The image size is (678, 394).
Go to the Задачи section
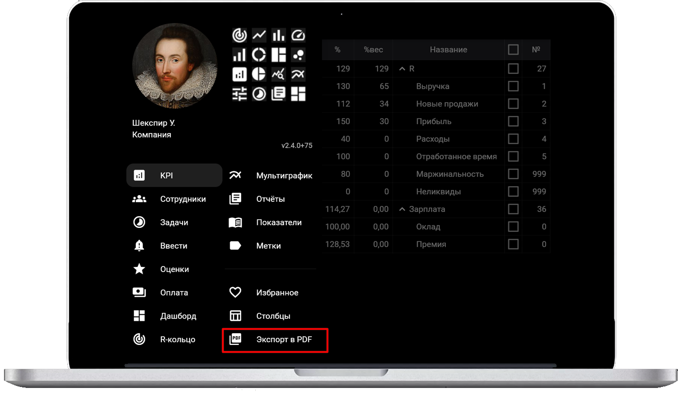(174, 222)
